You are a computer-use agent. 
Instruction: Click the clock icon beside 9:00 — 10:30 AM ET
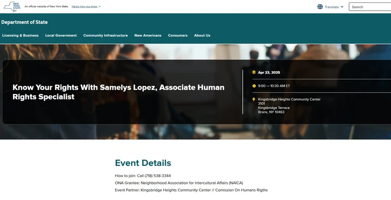click(x=254, y=86)
